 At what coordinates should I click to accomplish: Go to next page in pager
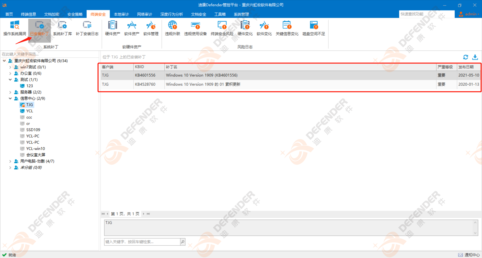pos(144,214)
